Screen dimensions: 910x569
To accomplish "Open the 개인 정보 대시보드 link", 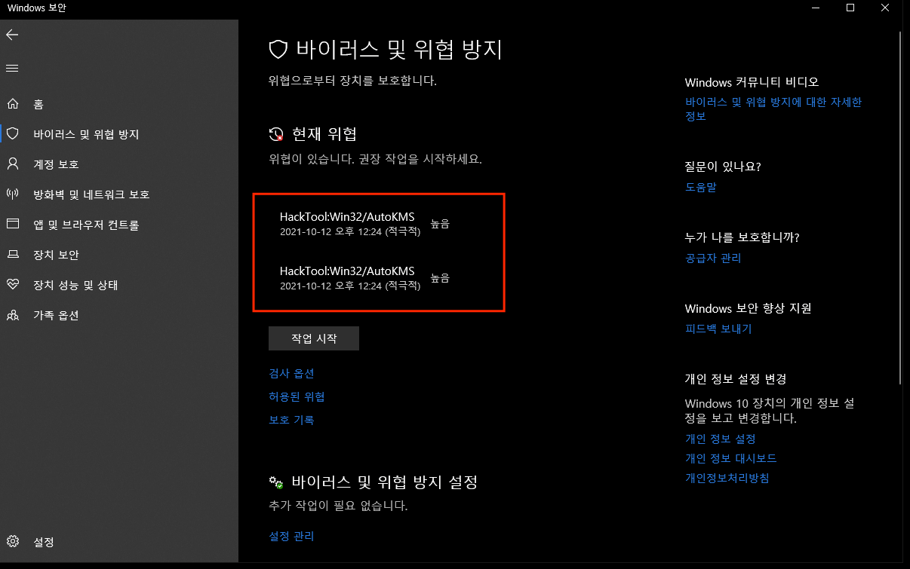I will (x=731, y=458).
